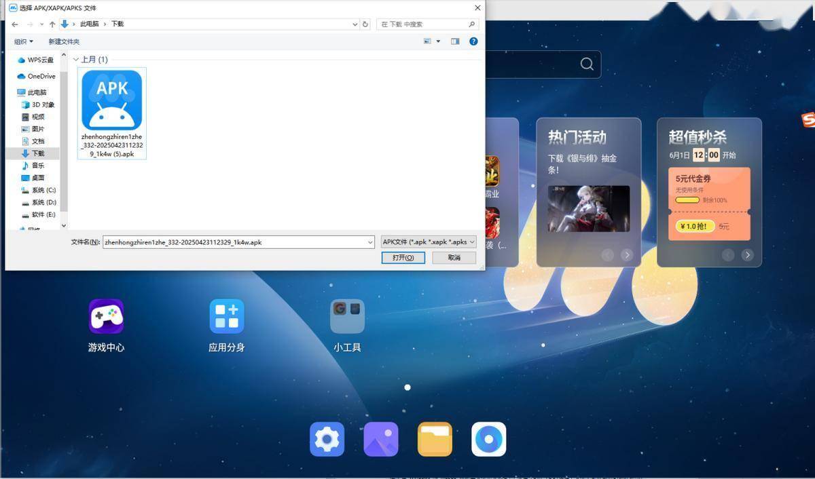Open the file manager from the dock
Image resolution: width=815 pixels, height=479 pixels.
434,439
